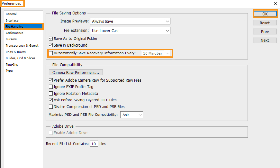Close the Preferences dialog
The width and height of the screenshot is (280, 168).
pyautogui.click(x=275, y=3)
